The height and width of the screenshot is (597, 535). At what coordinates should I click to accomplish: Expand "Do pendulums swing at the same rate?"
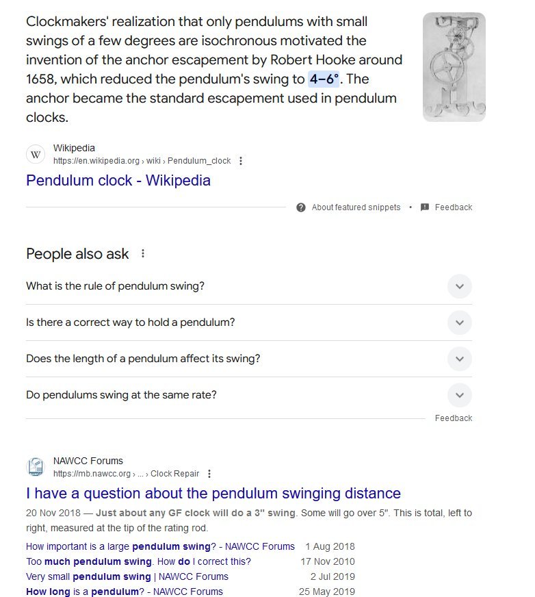click(x=460, y=395)
